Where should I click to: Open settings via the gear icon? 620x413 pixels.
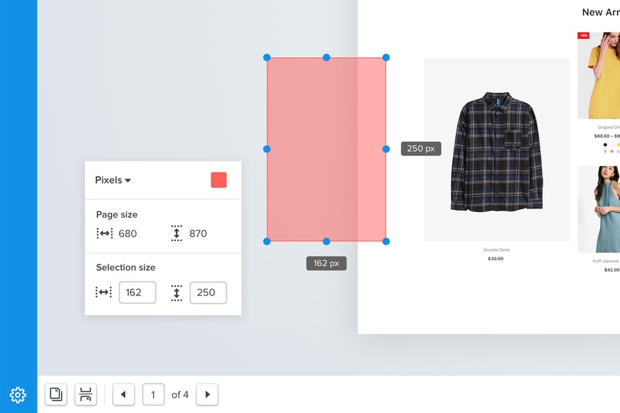pyautogui.click(x=18, y=395)
